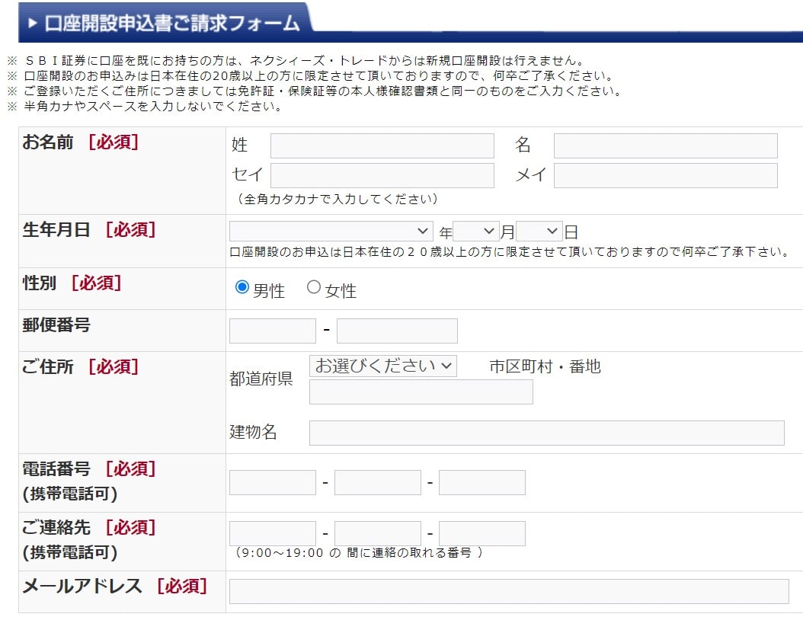Open the 日 (day) dropdown
The width and height of the screenshot is (803, 617).
coord(539,230)
